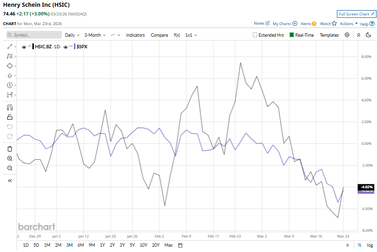The image size is (377, 252).
Task: Select the 1Y time range
Action: pos(102,245)
